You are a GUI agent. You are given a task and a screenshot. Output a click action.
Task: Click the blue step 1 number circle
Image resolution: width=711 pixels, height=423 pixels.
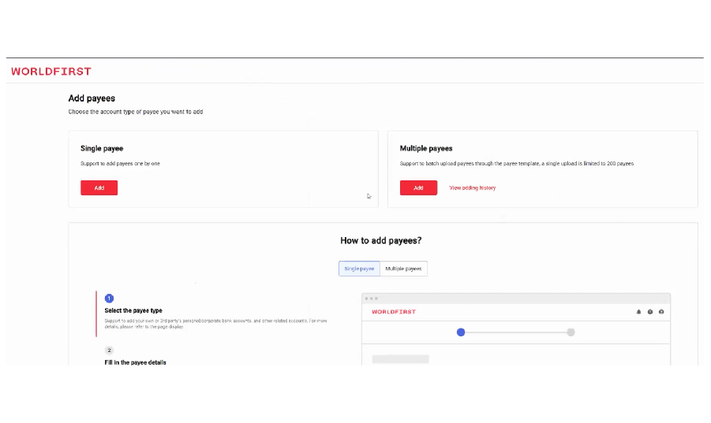[x=109, y=299]
